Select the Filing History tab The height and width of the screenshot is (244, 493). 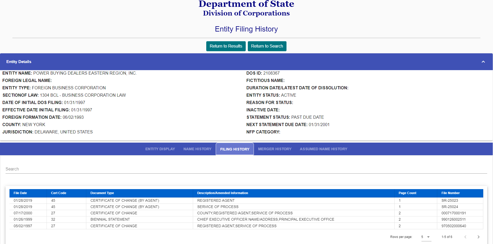pos(235,149)
